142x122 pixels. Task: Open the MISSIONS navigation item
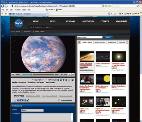(71, 21)
